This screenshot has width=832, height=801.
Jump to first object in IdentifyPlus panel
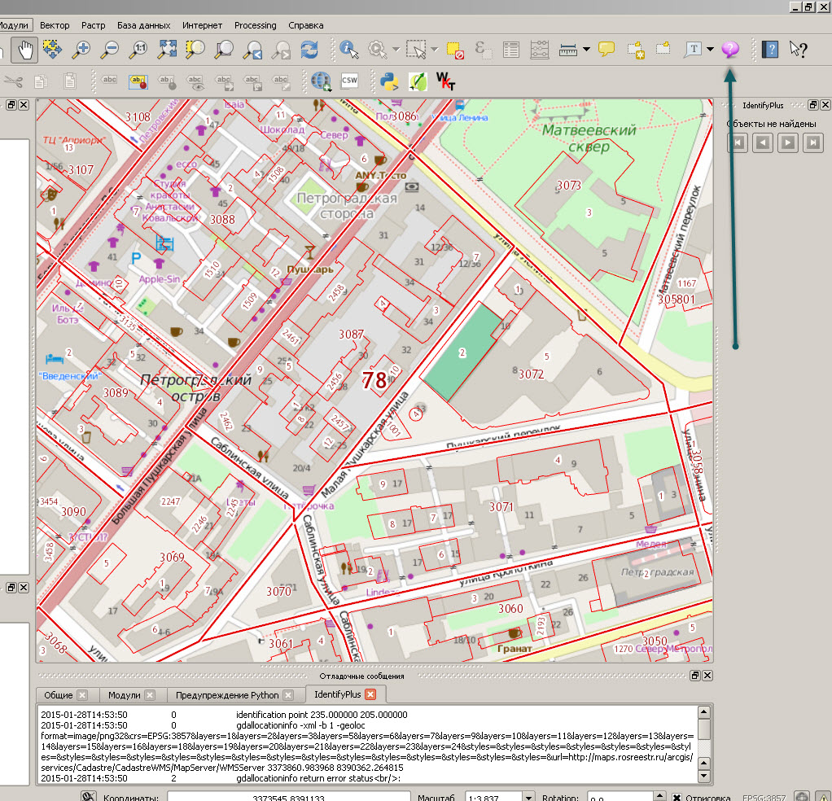(x=737, y=143)
